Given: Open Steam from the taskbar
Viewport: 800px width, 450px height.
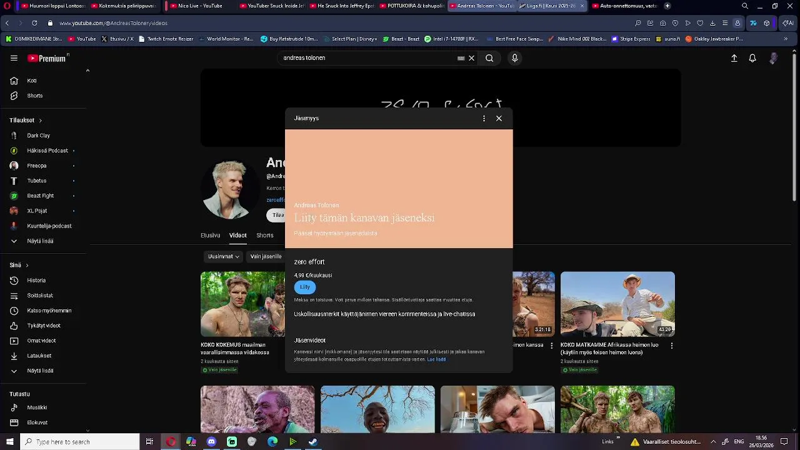Looking at the screenshot, I should point(313,442).
